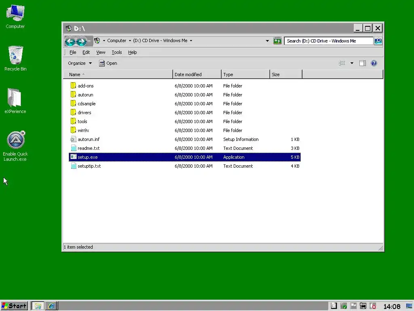This screenshot has width=414, height=311.
Task: Select the autorun.inf file icon
Action: coord(74,139)
